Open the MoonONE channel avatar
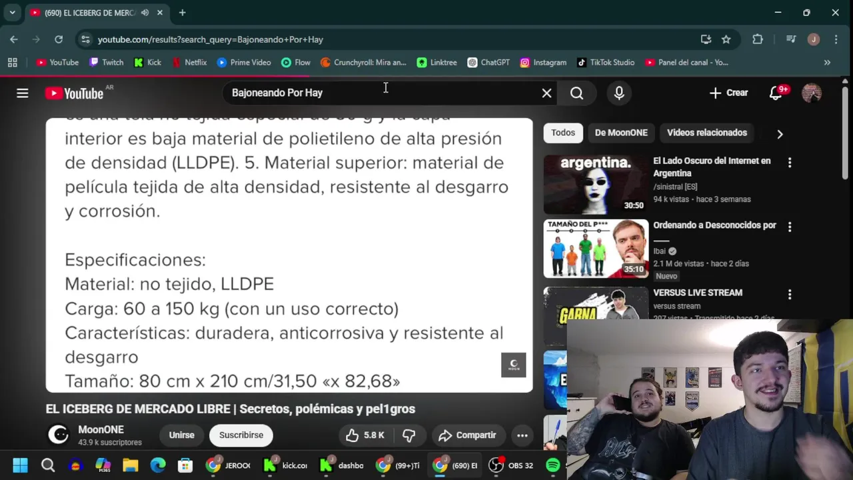Screen dimensions: 853x480 pos(59,435)
